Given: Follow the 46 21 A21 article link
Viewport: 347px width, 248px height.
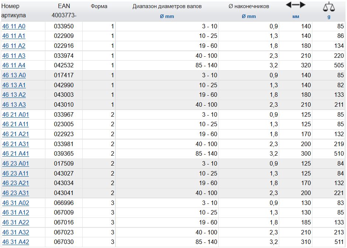Looking at the screenshot, I should (15, 134).
